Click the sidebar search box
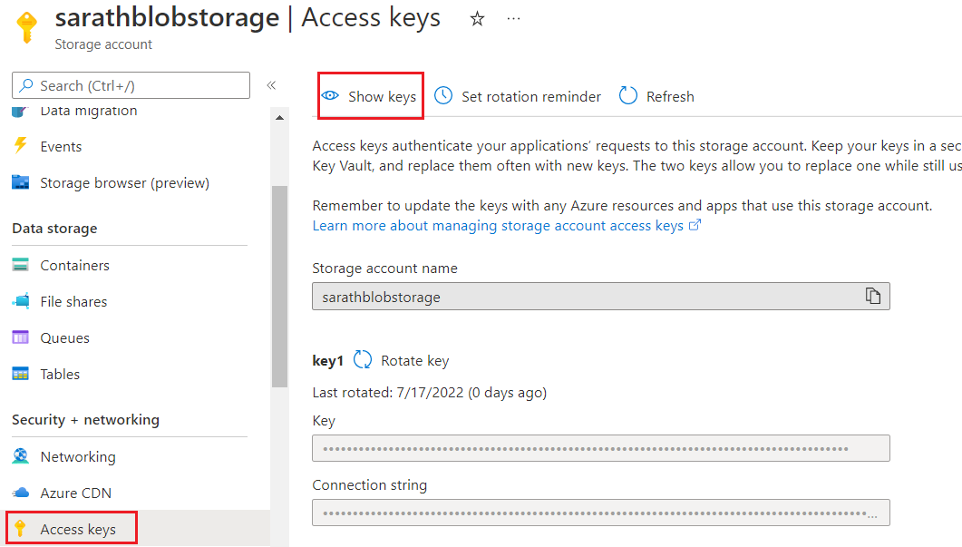This screenshot has width=962, height=547. click(x=131, y=85)
